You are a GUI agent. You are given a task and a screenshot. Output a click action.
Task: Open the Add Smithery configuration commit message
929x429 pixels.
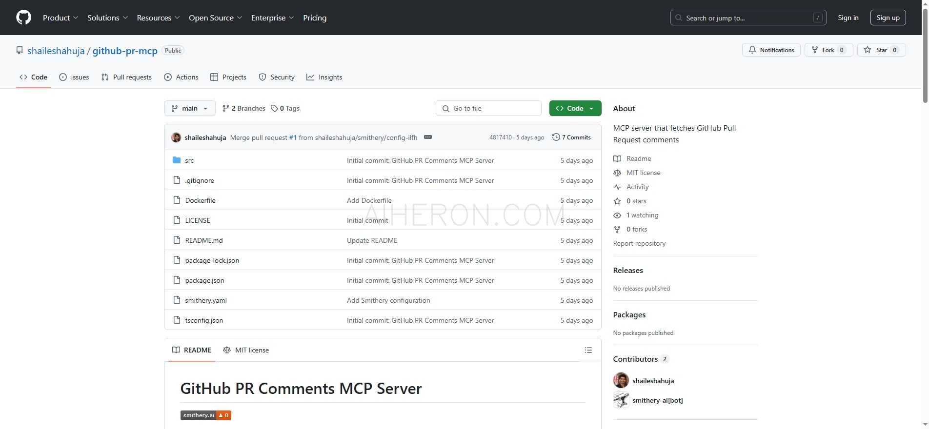pyautogui.click(x=388, y=300)
